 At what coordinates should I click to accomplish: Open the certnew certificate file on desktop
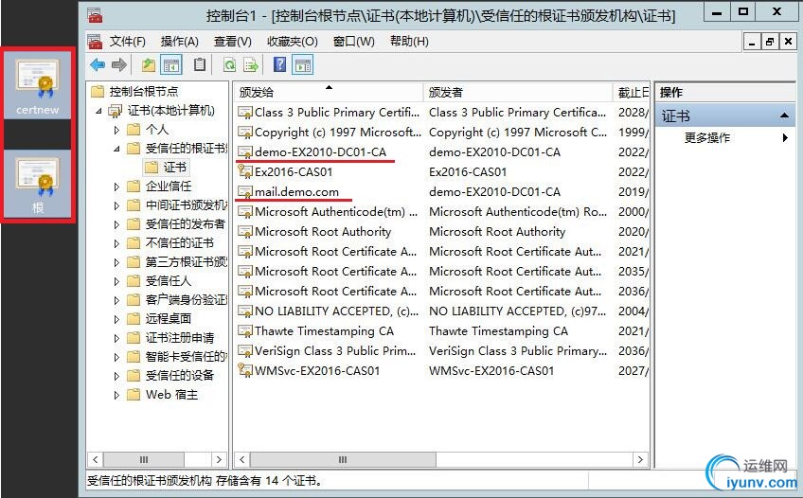(x=37, y=87)
